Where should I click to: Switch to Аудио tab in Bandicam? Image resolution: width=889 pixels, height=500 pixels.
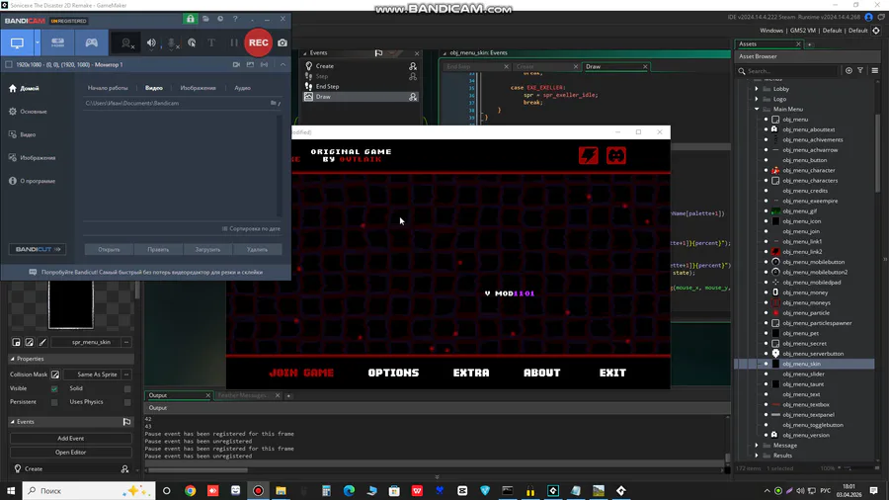pyautogui.click(x=242, y=88)
